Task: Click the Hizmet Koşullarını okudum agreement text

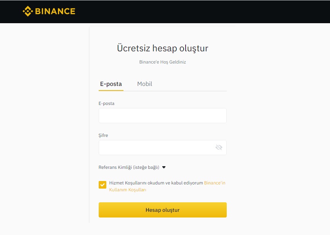Action: point(156,183)
